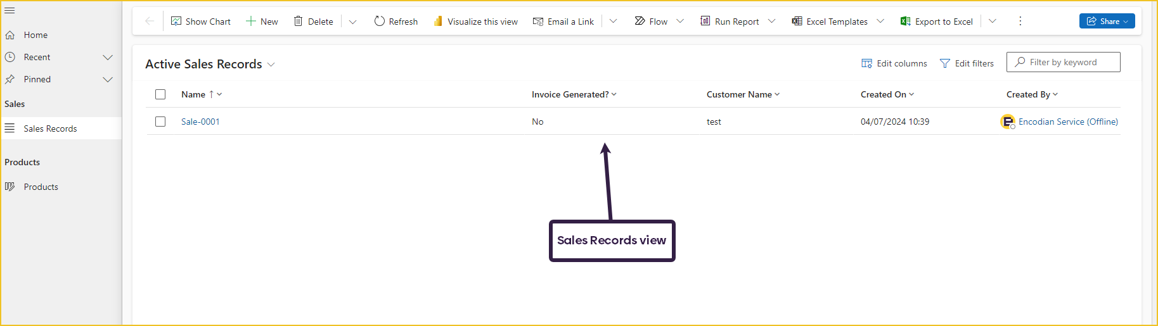Expand the Recent section
The width and height of the screenshot is (1158, 326).
coord(108,57)
